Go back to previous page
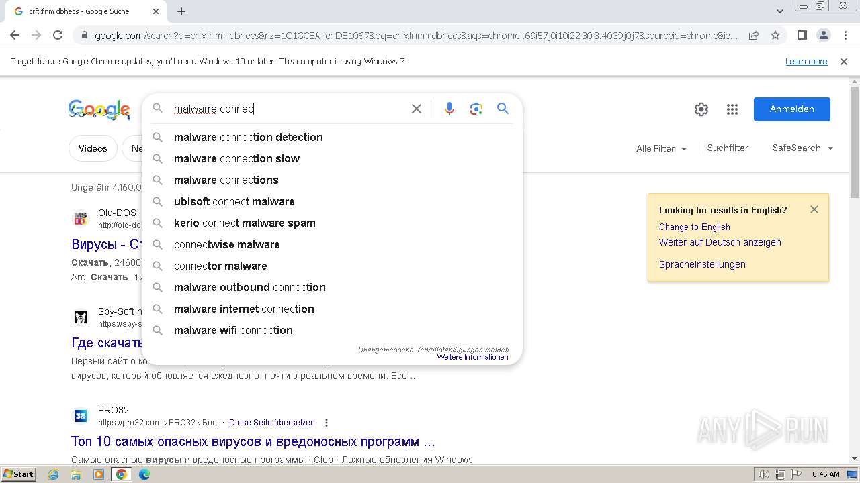 tap(14, 35)
